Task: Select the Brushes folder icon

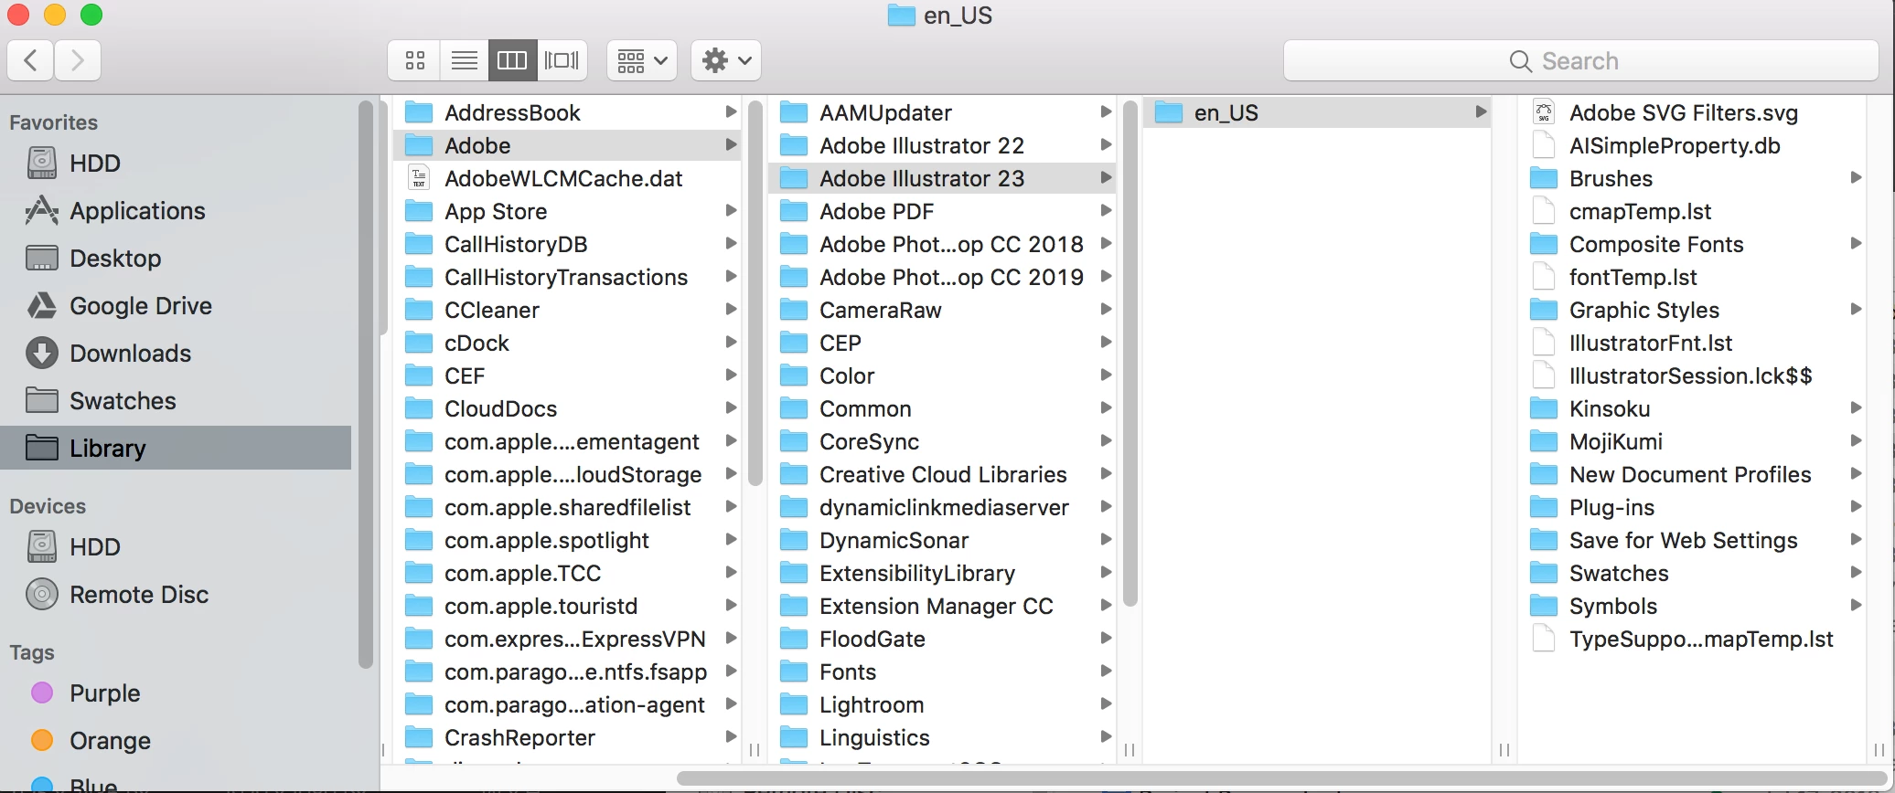Action: (x=1544, y=178)
